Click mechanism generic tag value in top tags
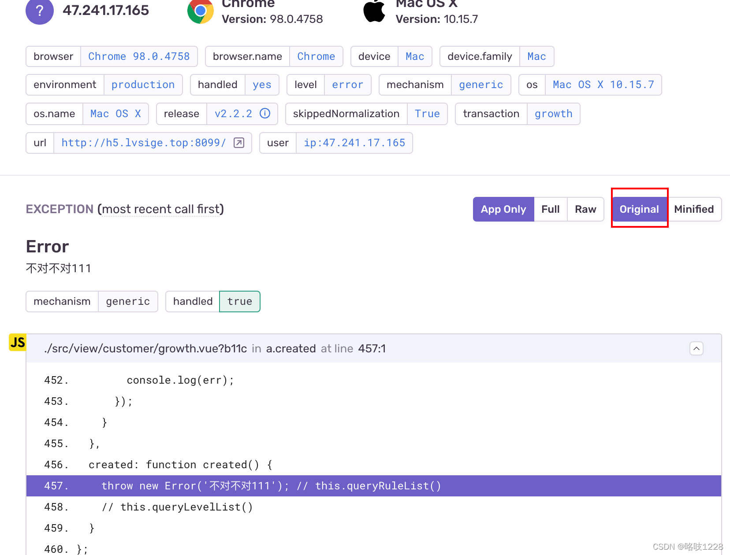Viewport: 730px width, 555px height. coord(481,85)
